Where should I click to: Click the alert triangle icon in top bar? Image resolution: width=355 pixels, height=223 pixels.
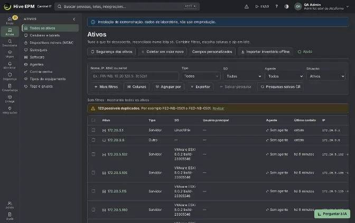pos(247,6)
